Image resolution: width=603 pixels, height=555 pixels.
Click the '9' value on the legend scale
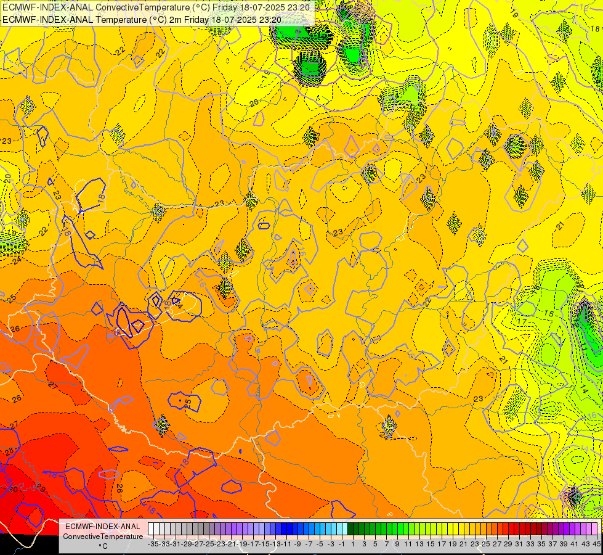tap(397, 544)
